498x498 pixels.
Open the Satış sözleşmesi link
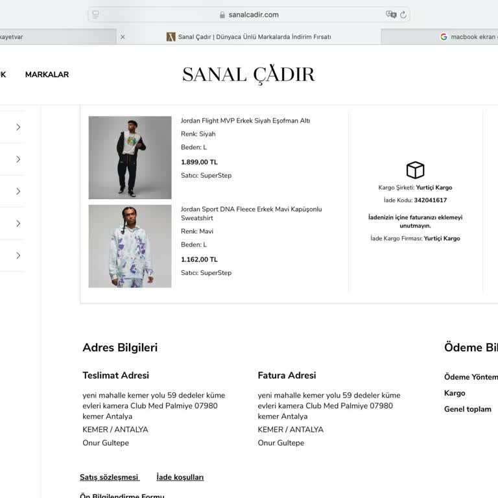point(110,477)
